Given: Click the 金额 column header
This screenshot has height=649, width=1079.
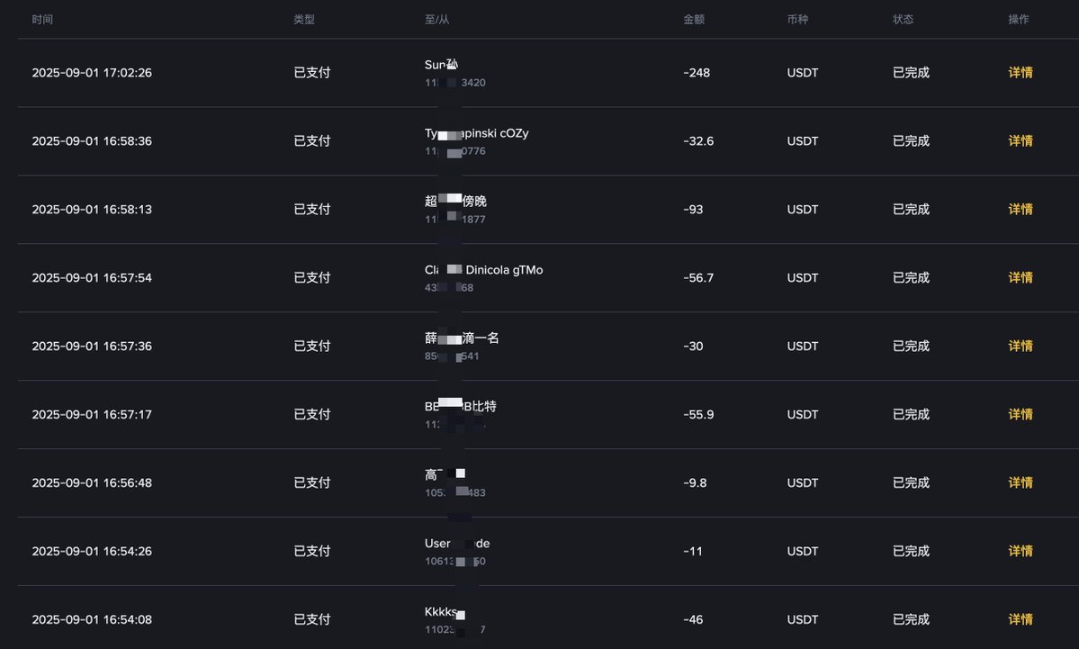Looking at the screenshot, I should [x=694, y=19].
